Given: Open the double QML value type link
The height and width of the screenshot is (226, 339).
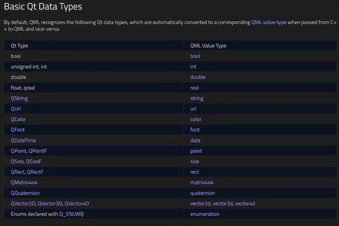Looking at the screenshot, I should pos(198,77).
